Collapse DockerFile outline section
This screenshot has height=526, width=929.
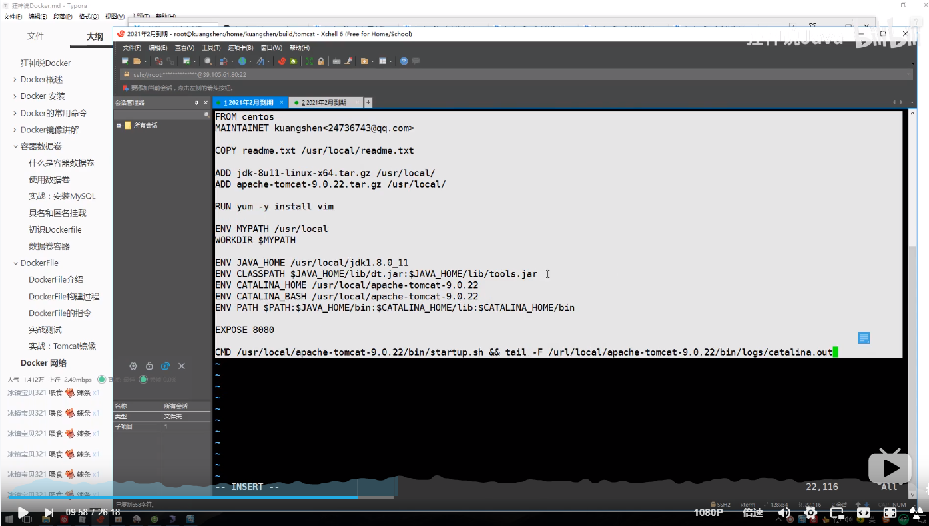[x=15, y=263]
